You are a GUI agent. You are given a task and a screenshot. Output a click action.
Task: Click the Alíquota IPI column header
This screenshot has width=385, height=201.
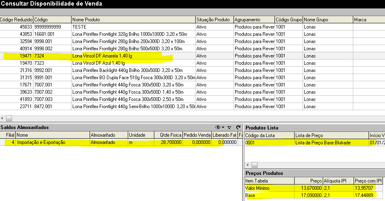(x=338, y=181)
